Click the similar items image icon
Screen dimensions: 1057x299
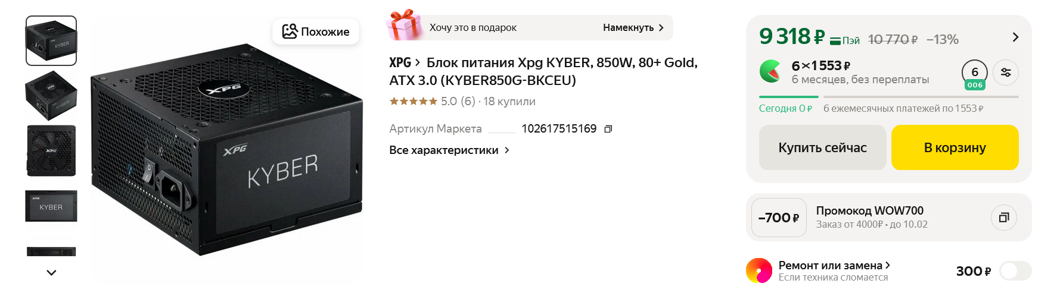pyautogui.click(x=290, y=32)
